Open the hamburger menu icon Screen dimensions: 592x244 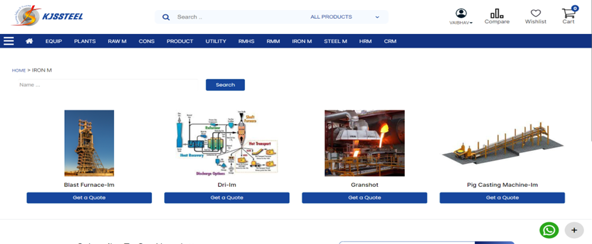tap(9, 41)
